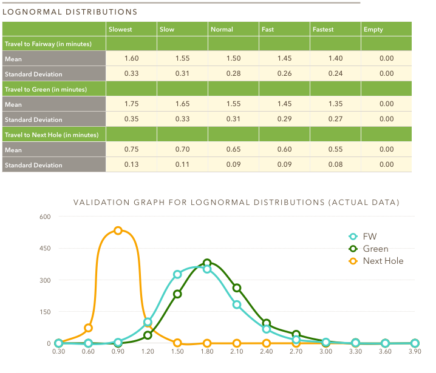Select the dark green data point at 2.10

click(237, 288)
